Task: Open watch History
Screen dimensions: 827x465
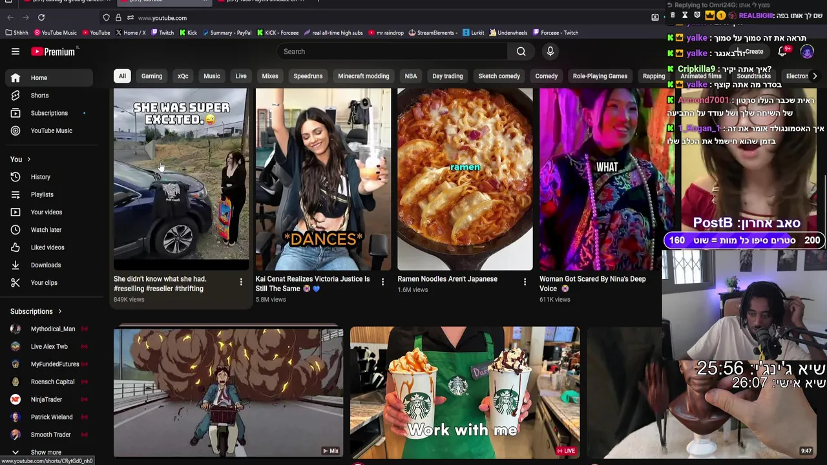Action: 50,177
